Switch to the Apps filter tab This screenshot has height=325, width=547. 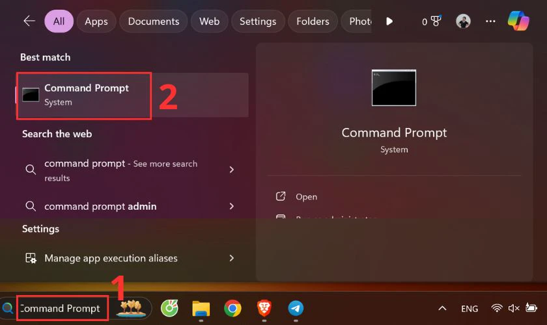[x=96, y=21]
